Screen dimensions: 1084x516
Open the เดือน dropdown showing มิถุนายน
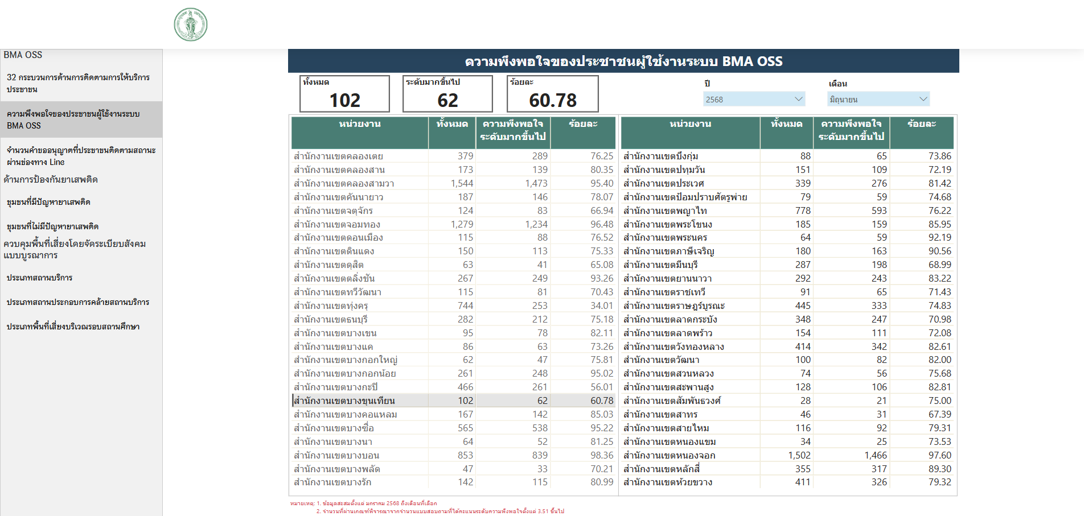(878, 99)
